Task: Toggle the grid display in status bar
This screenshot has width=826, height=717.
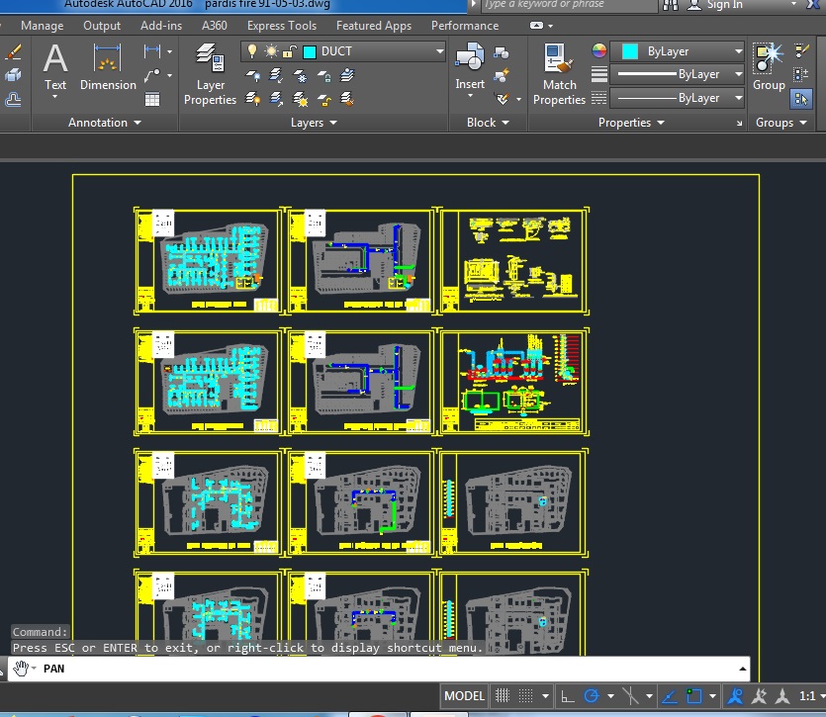Action: 503,695
